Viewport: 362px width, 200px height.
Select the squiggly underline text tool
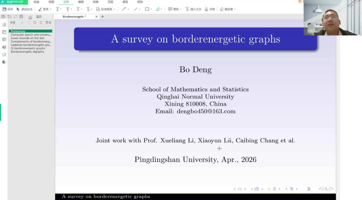click(88, 9)
